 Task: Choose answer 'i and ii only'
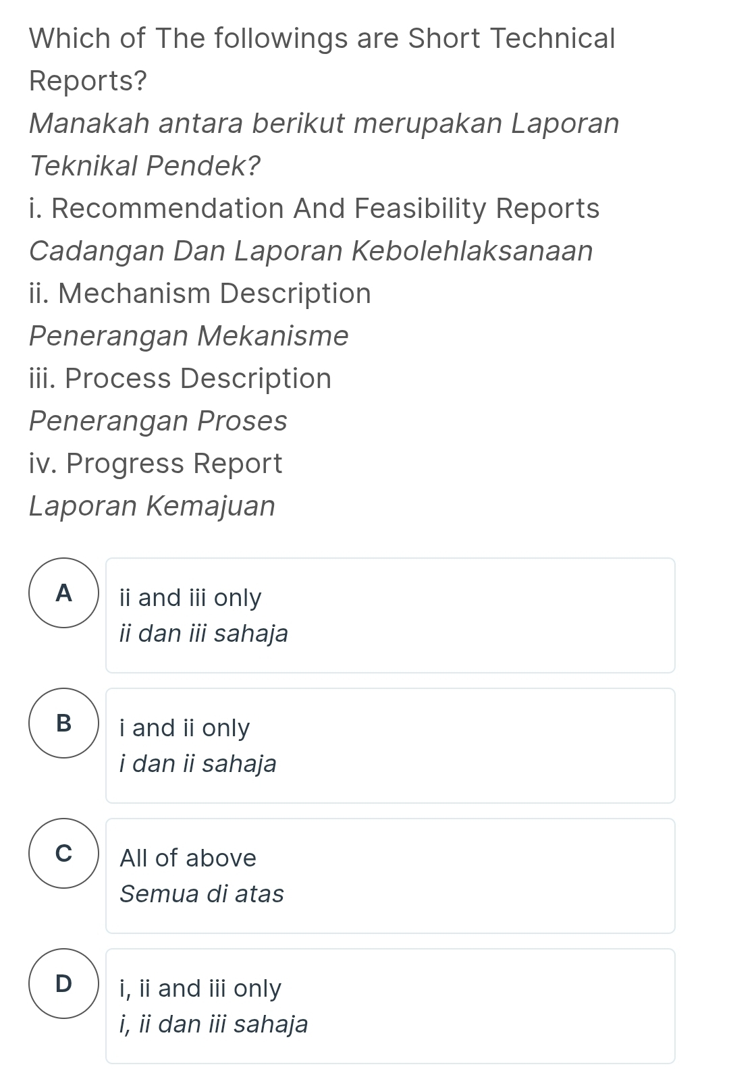(x=184, y=727)
